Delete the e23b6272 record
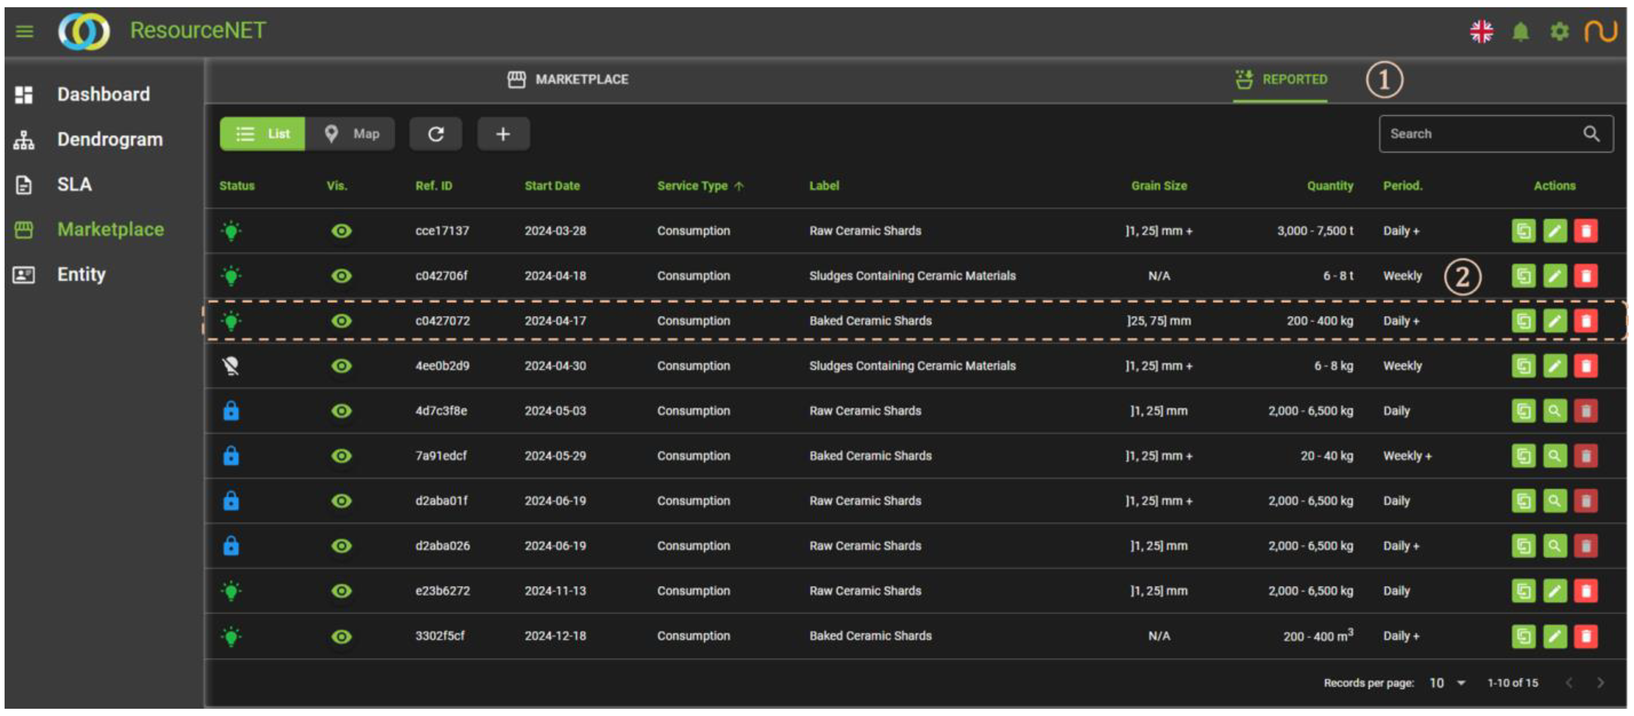This screenshot has width=1634, height=716. (x=1585, y=591)
